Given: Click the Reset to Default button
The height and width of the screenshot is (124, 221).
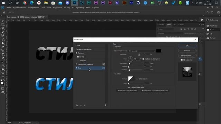Looking at the screenshot, I should [155, 91].
